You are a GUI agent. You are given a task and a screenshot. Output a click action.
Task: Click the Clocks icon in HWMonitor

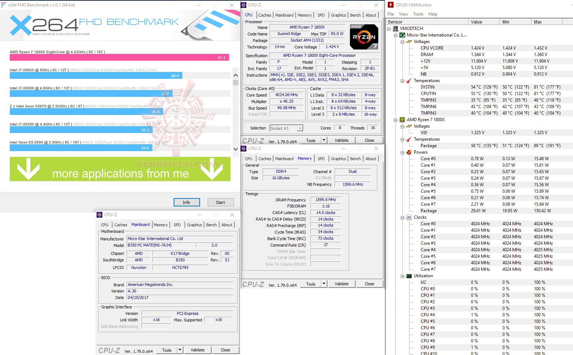pyautogui.click(x=409, y=217)
